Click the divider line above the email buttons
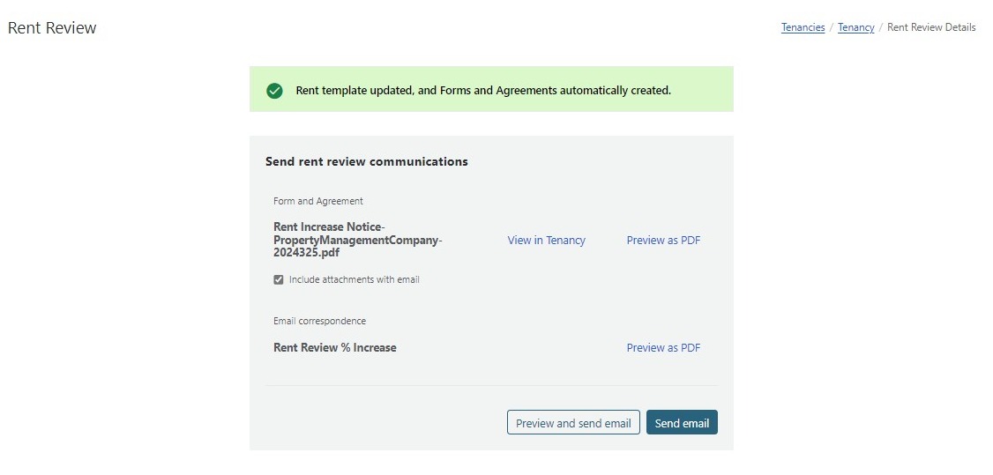 point(491,385)
